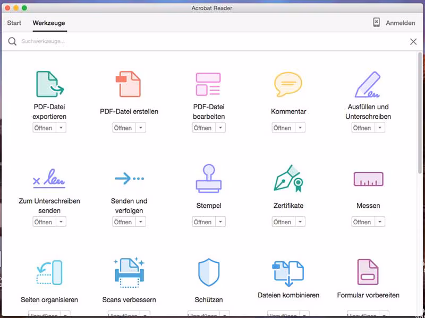The height and width of the screenshot is (318, 425).
Task: Expand the Senden und verfolgen dropdown arrow
Action: click(x=141, y=222)
